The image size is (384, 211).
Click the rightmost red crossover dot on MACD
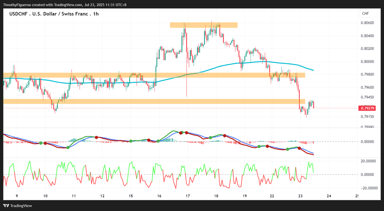point(299,148)
